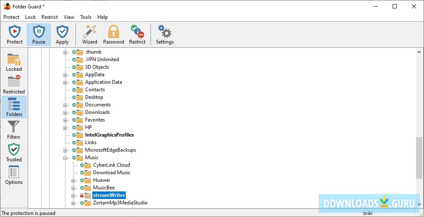
Task: Switch to the Restricted sidebar view
Action: tap(14, 85)
